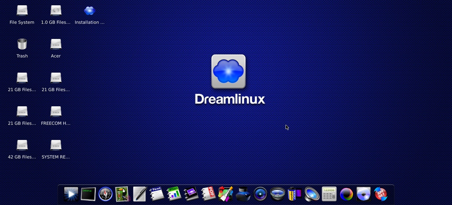Open the purple picture notebook dock icon
The height and width of the screenshot is (205, 452).
tap(192, 194)
